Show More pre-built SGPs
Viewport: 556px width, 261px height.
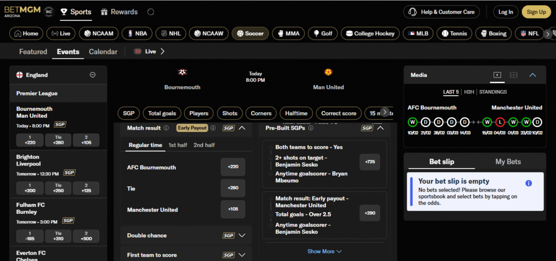click(325, 251)
